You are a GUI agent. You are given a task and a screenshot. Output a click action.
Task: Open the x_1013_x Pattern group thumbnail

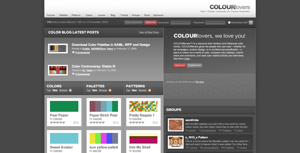click(176, 142)
